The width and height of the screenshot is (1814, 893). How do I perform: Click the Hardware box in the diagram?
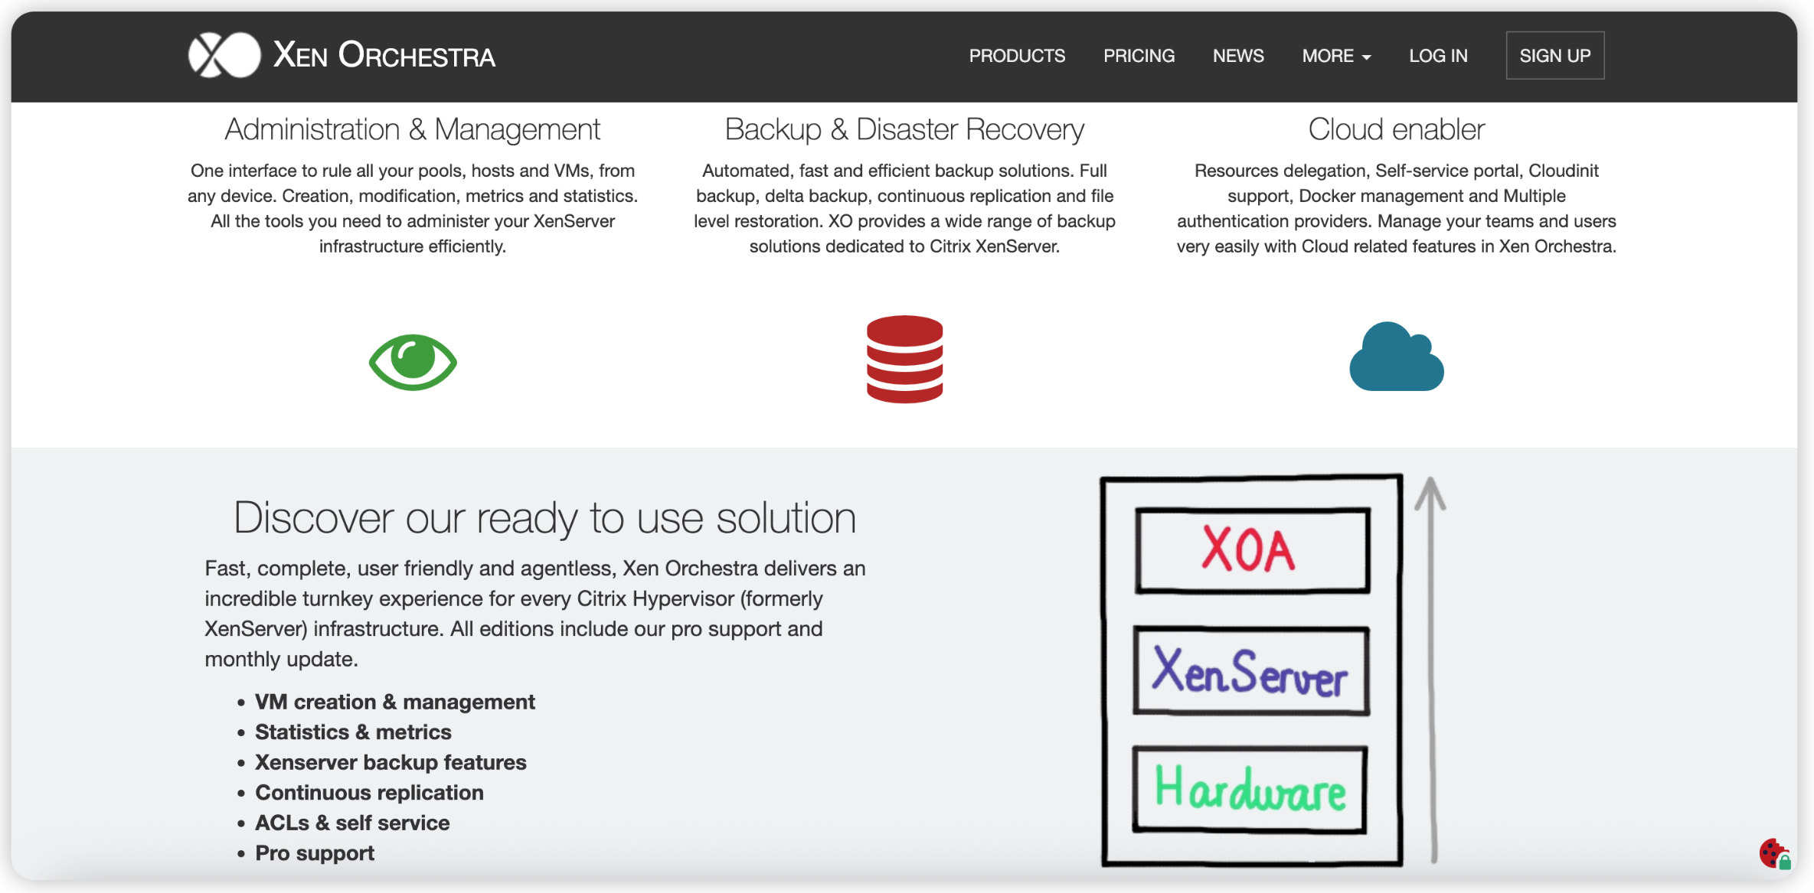pos(1250,790)
